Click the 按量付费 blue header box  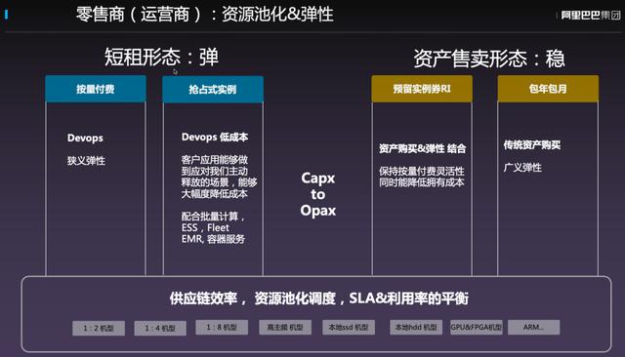(x=96, y=89)
